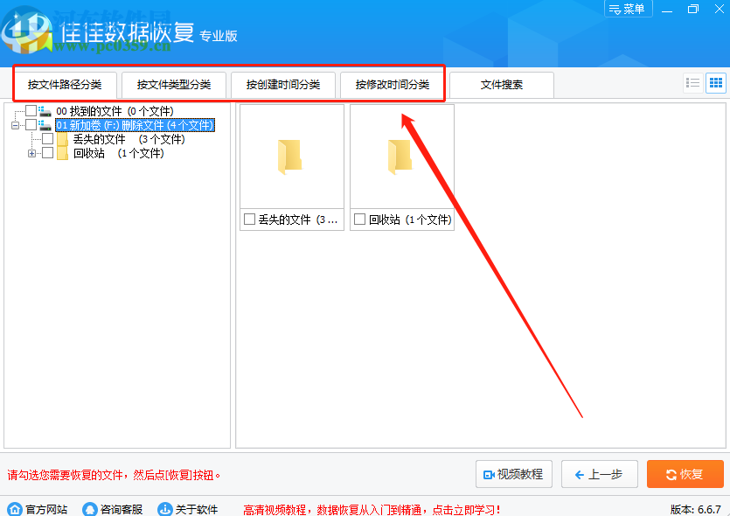730x516 pixels.
Task: Click the 佳佳数据恢复 app logo
Action: 25,32
